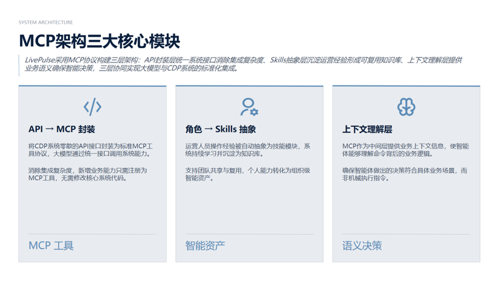Click the user-with-gear icon above Skills 抽象

pos(249,107)
